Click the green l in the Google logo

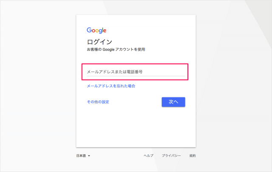point(102,31)
